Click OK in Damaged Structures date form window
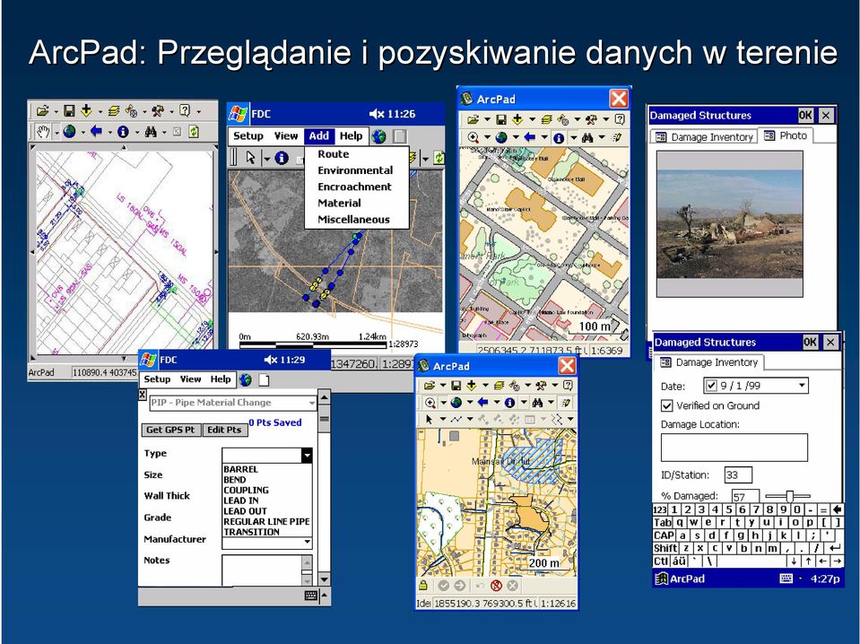The width and height of the screenshot is (860, 644). (810, 343)
